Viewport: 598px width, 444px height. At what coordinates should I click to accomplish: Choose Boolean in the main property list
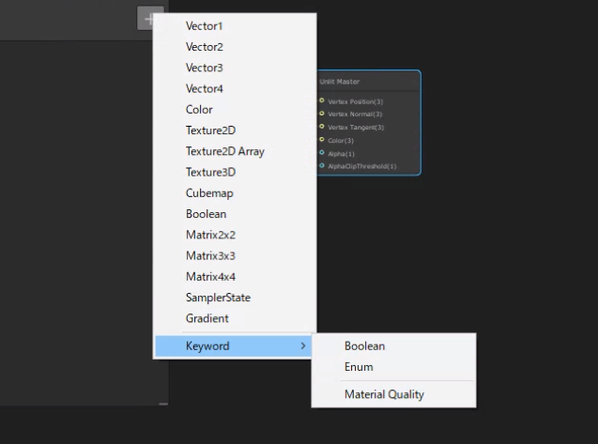235,214
